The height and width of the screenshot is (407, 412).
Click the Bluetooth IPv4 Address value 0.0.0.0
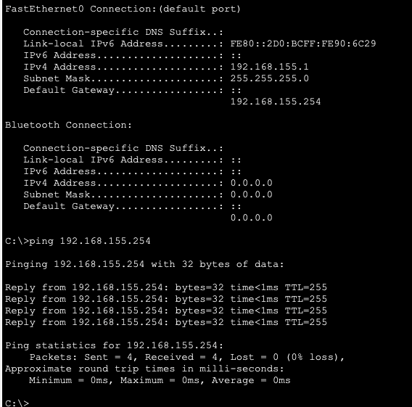click(251, 183)
